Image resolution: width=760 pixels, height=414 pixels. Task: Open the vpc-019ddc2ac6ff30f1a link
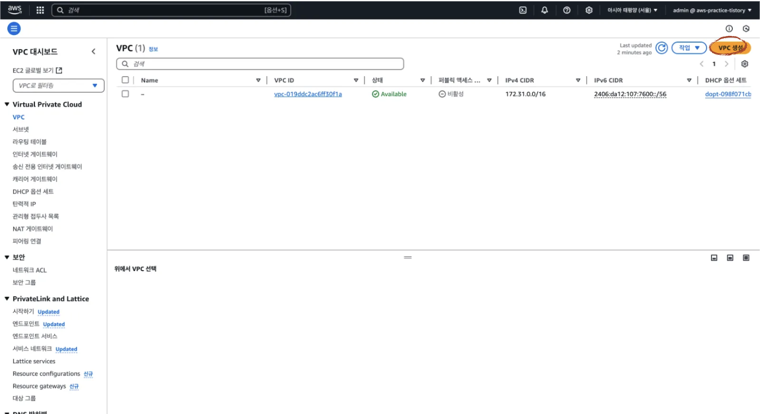(308, 94)
